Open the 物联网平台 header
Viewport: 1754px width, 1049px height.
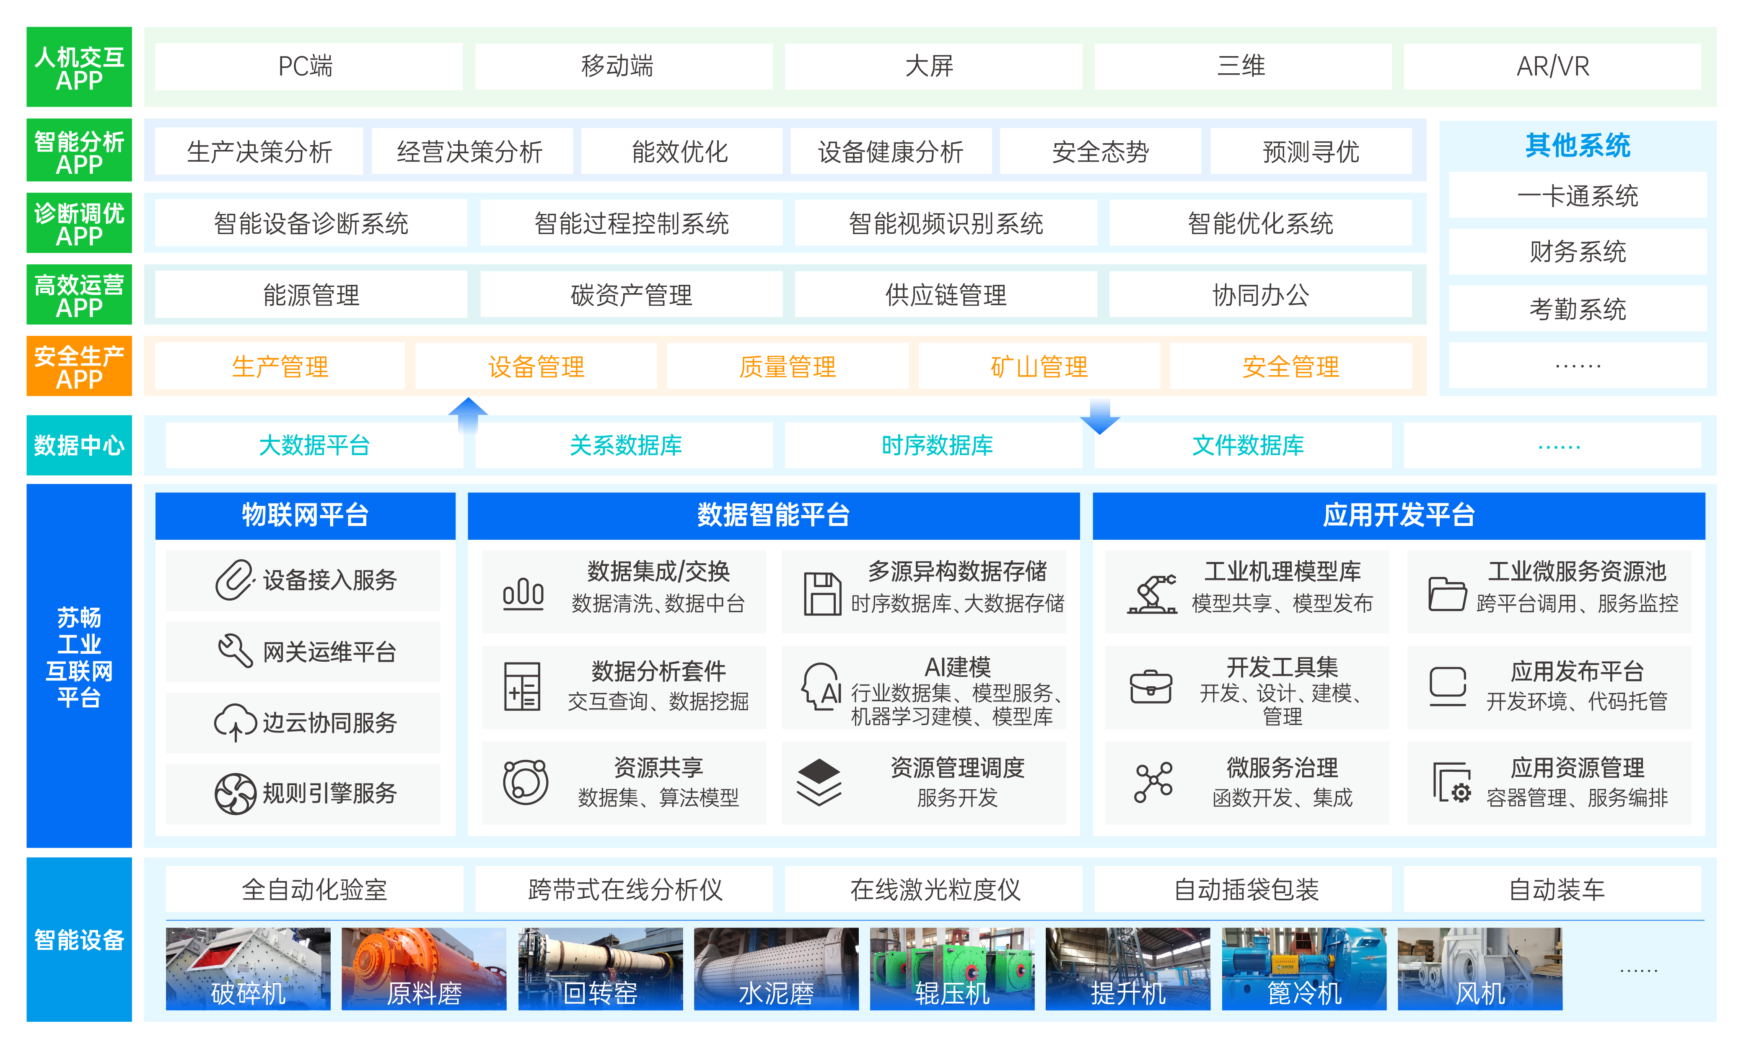pos(306,515)
